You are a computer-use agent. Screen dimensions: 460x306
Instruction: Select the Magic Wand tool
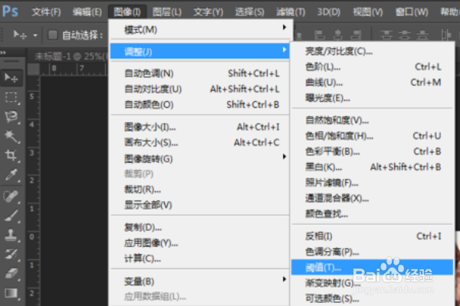click(x=11, y=136)
